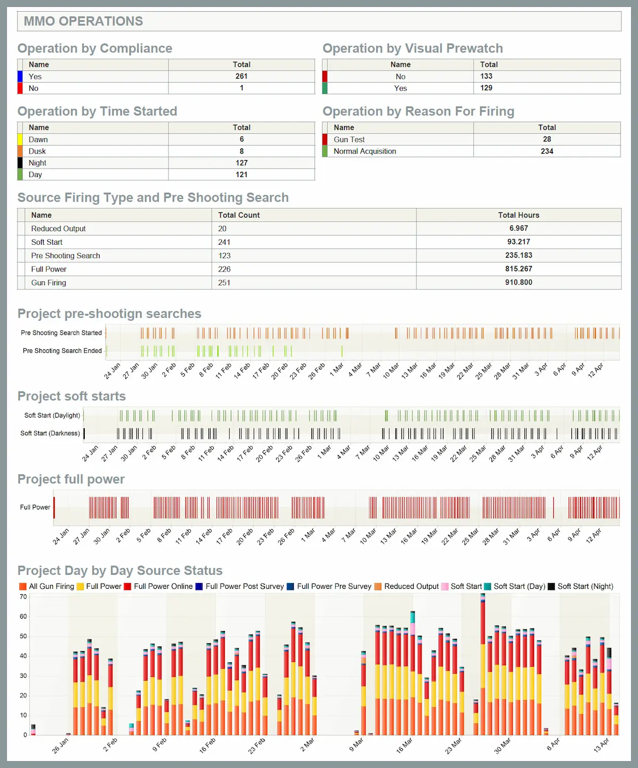Click the Operation by Visual Prewatch heading

pos(413,49)
